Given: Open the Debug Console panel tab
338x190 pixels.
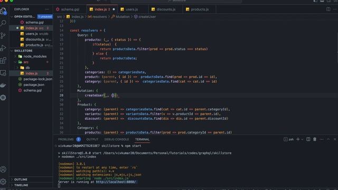Looking at the screenshot, I should coord(116,139).
